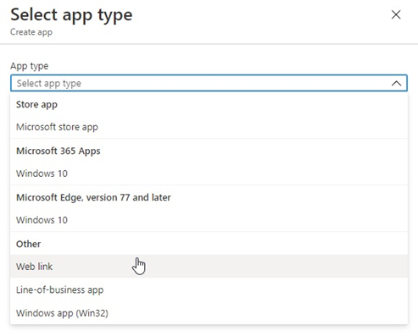Select Windows app (Win32) option
This screenshot has height=336, width=418.
pos(209,313)
